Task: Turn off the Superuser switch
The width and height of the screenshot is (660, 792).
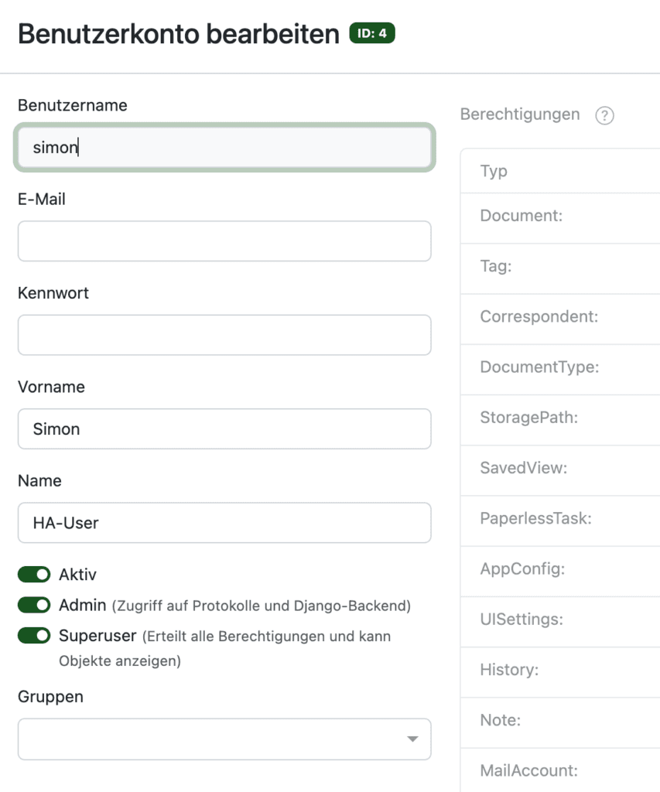Action: [x=34, y=636]
